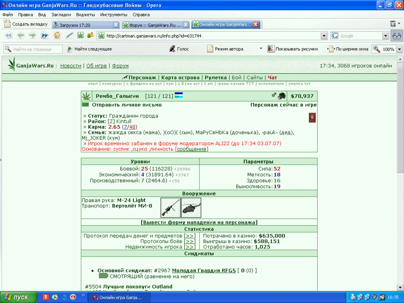Open the Молодая Гвардия RFGS syndicate link
The width and height of the screenshot is (404, 303).
[204, 270]
